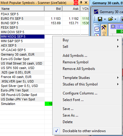Image resolution: width=123 pixels, height=136 pixels.
Task: Click the EURO FX bid value 1.1183
Action: (56, 19)
